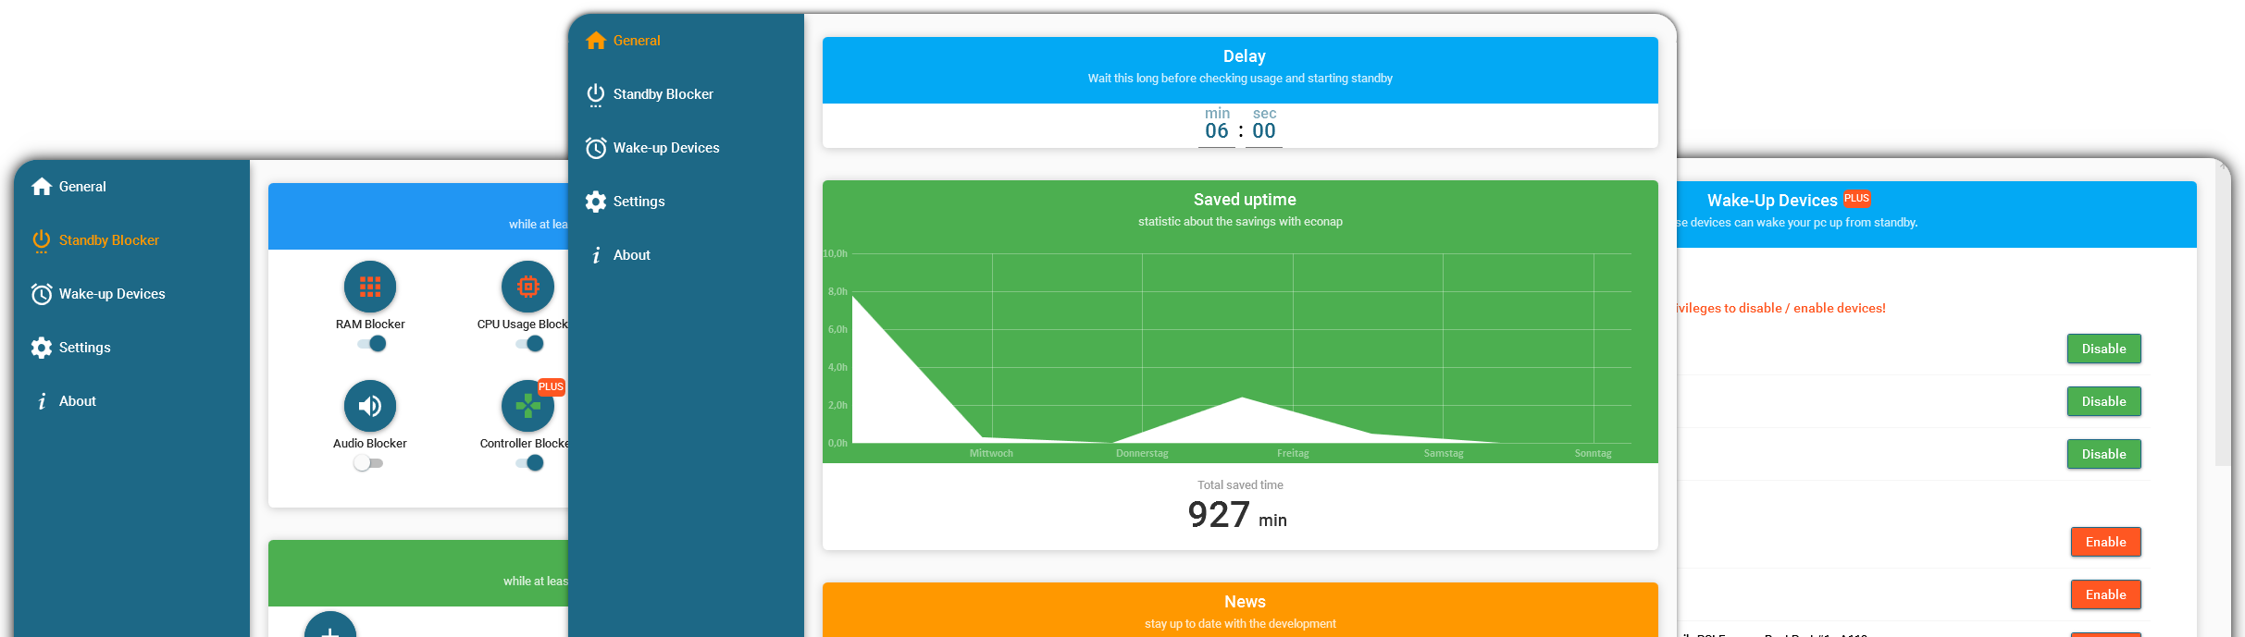
Task: Click 'stay up to date with the development' text
Action: pos(1240,624)
